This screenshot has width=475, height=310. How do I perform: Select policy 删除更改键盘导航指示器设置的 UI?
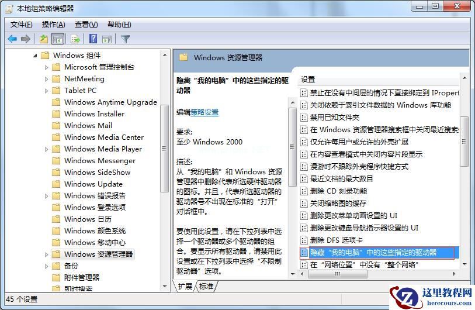[364, 228]
